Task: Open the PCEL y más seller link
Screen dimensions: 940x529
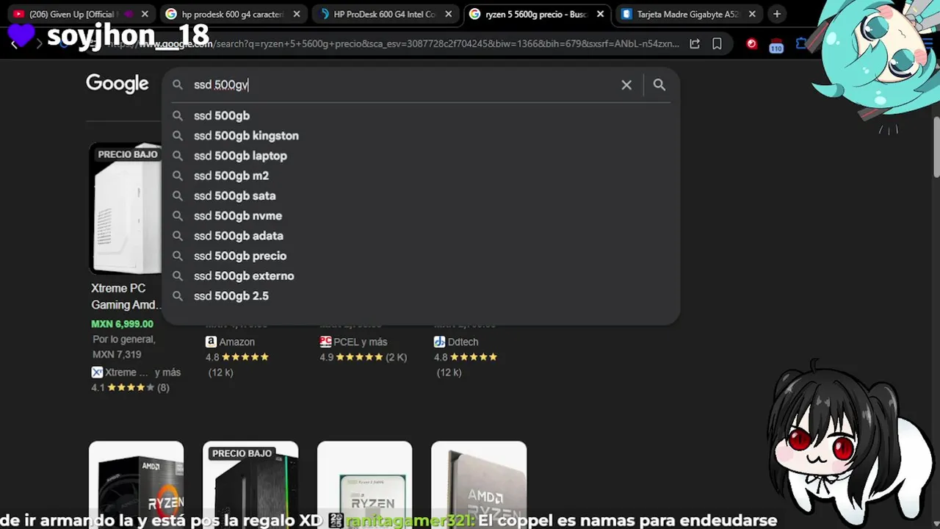Action: (x=353, y=342)
